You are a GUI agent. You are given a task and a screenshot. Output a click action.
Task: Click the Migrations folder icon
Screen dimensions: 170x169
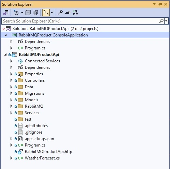coord(20,93)
